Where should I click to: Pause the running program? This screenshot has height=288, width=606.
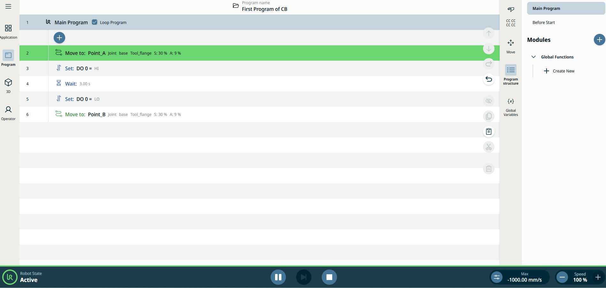pyautogui.click(x=278, y=277)
